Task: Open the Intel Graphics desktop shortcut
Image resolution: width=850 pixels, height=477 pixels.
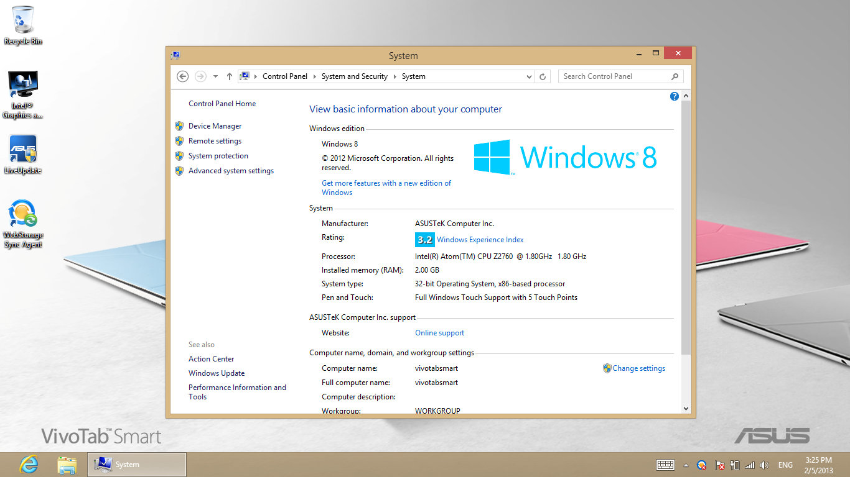Action: click(x=23, y=94)
